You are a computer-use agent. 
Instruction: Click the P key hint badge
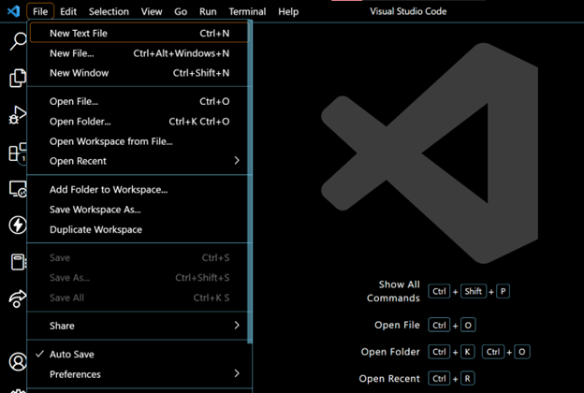[504, 291]
